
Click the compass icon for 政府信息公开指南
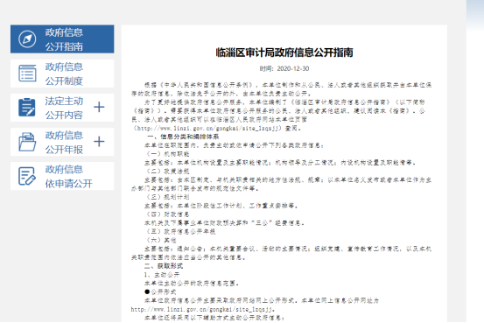tap(27, 39)
